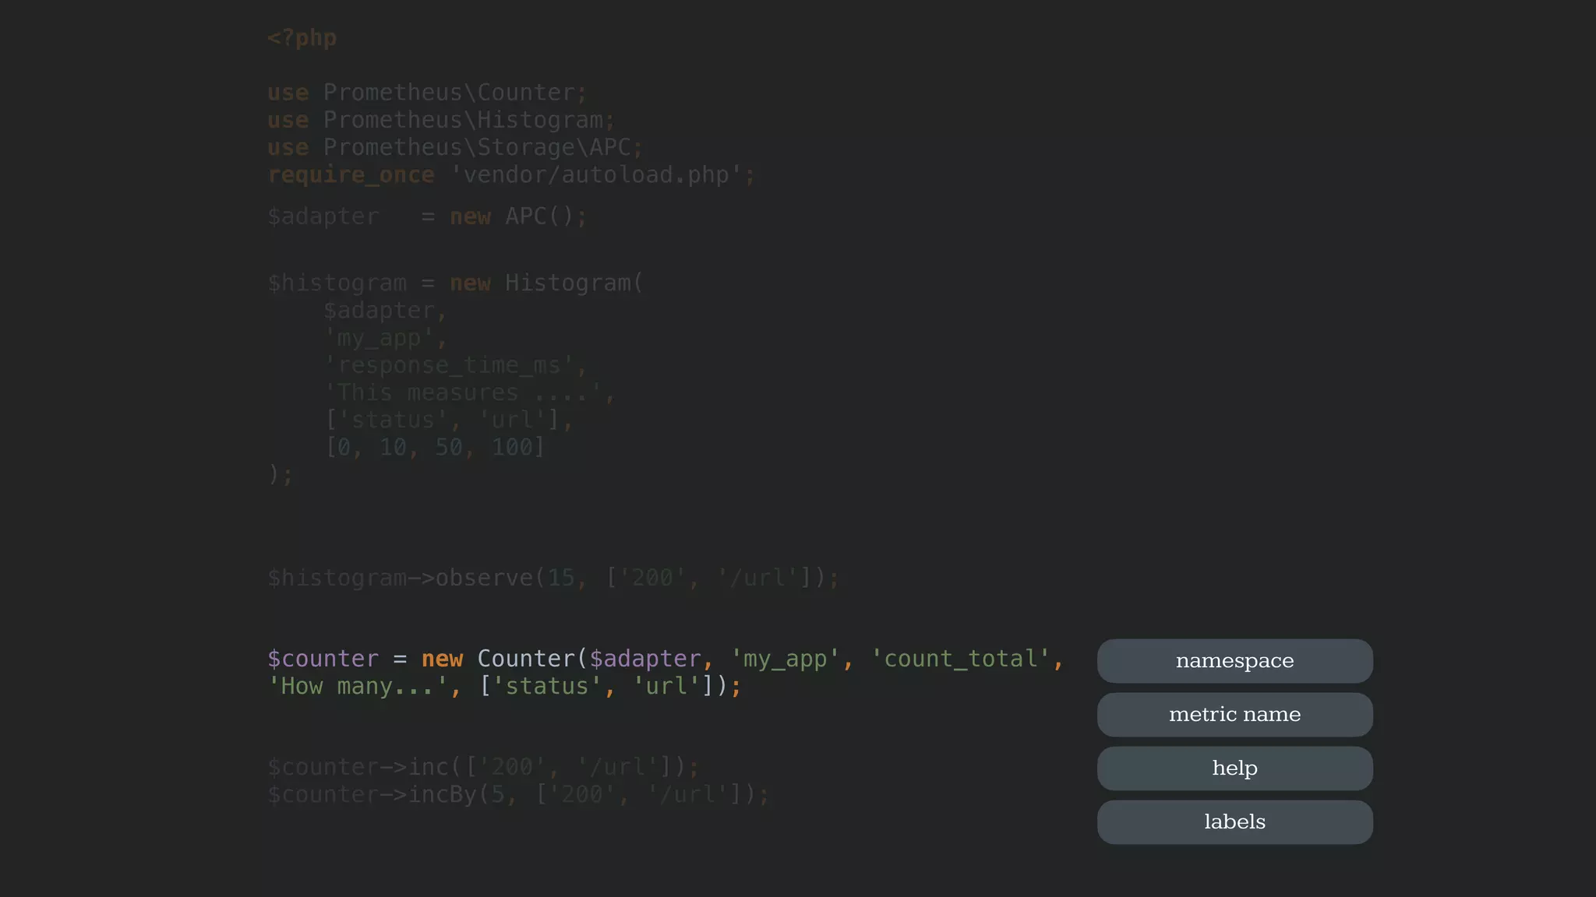Click the 'This measures .....' string
1596x897 pixels.
(463, 392)
